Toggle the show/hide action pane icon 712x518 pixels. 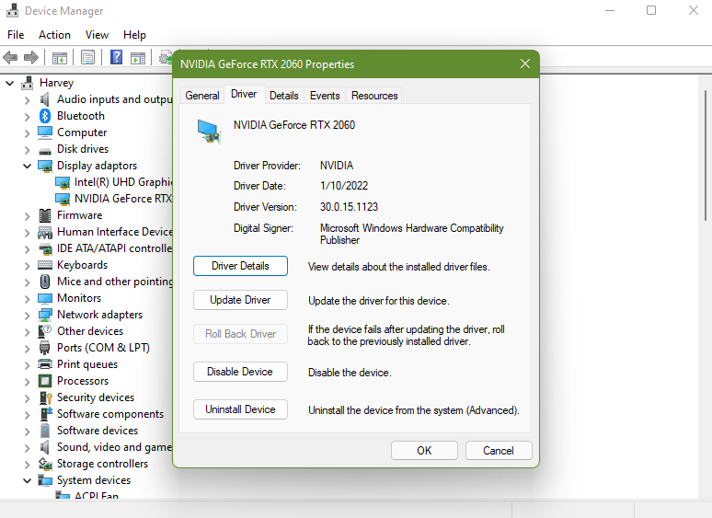(138, 58)
